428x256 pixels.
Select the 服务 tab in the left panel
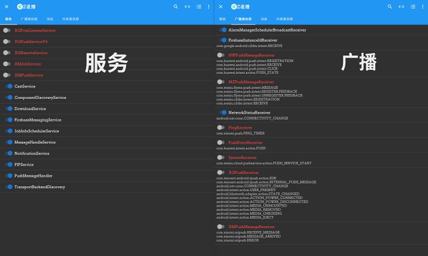(x=8, y=19)
